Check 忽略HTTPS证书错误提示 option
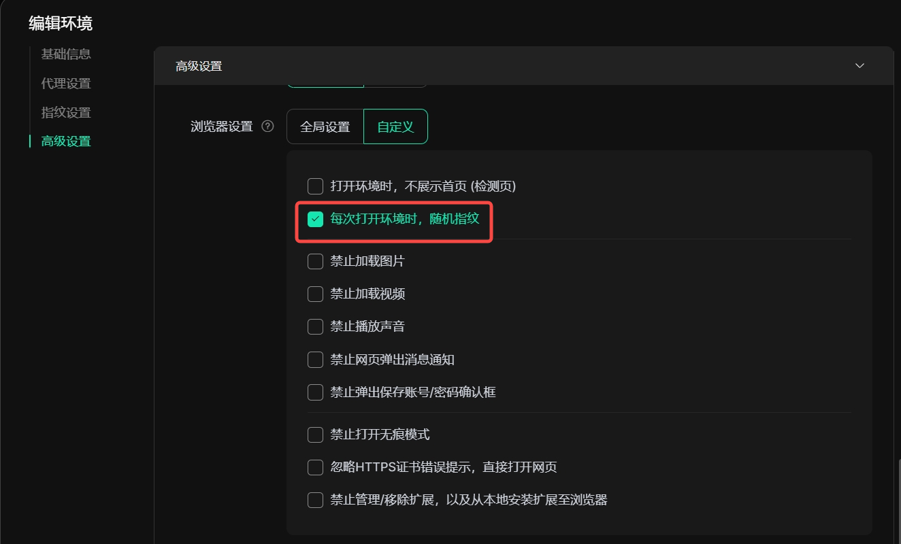The height and width of the screenshot is (544, 901). [x=315, y=467]
